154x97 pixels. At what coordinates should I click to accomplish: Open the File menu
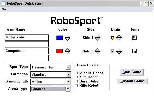pyautogui.click(x=4, y=9)
